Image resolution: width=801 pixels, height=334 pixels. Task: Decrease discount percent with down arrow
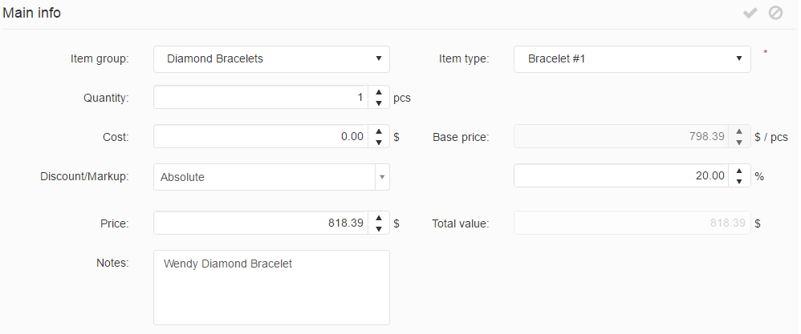tap(739, 182)
